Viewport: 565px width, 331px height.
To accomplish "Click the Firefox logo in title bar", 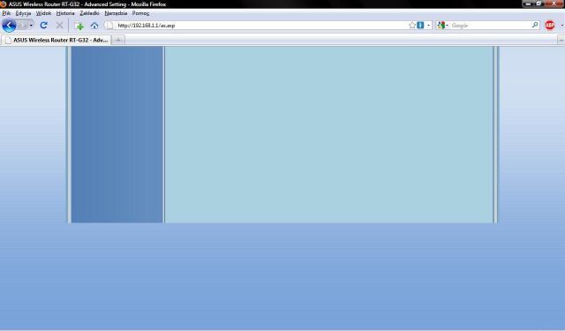I will pos(4,4).
